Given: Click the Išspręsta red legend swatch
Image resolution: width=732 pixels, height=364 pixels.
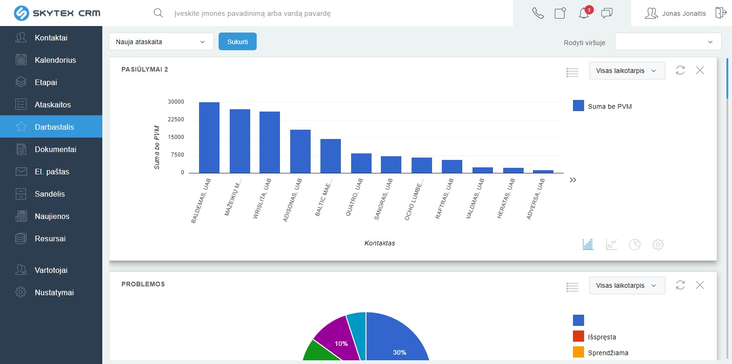Looking at the screenshot, I should pos(579,336).
